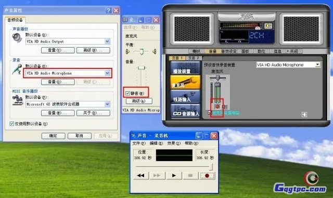Open the 效果 menu in sound recorder

[174, 143]
